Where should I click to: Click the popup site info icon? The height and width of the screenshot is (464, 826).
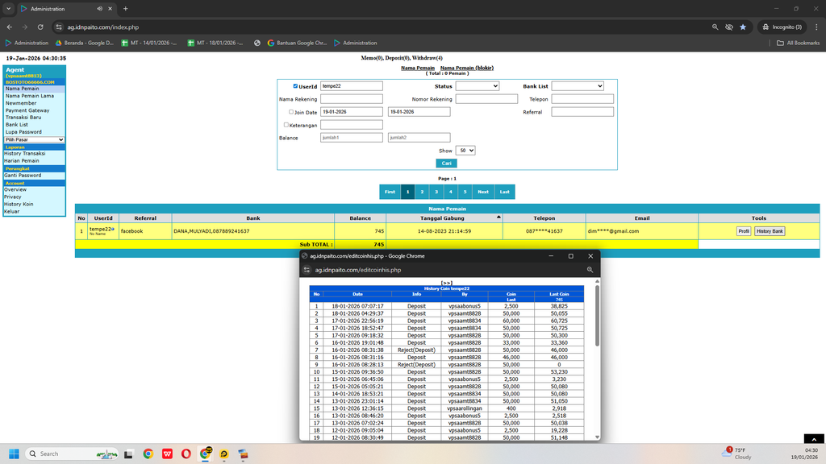[x=307, y=270]
